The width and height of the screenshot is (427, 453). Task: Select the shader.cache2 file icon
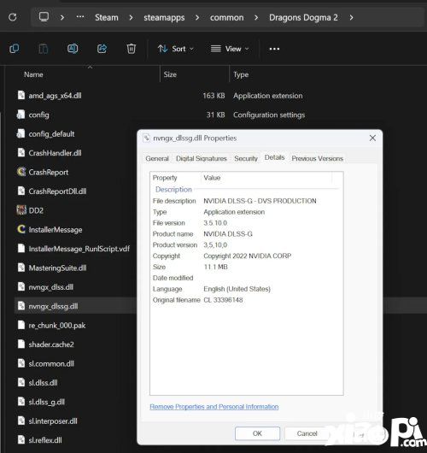point(21,344)
